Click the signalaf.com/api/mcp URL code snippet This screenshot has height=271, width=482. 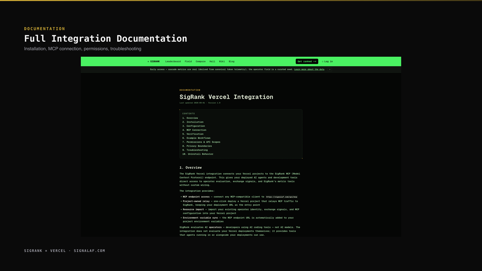pyautogui.click(x=282, y=197)
